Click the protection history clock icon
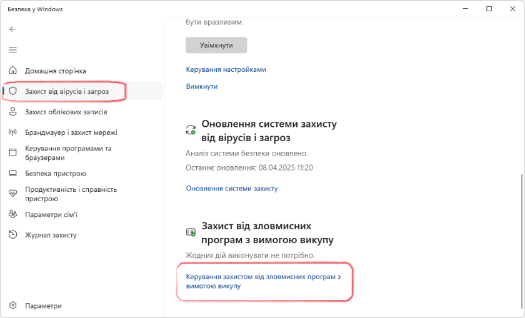Image resolution: width=525 pixels, height=318 pixels. (12, 235)
